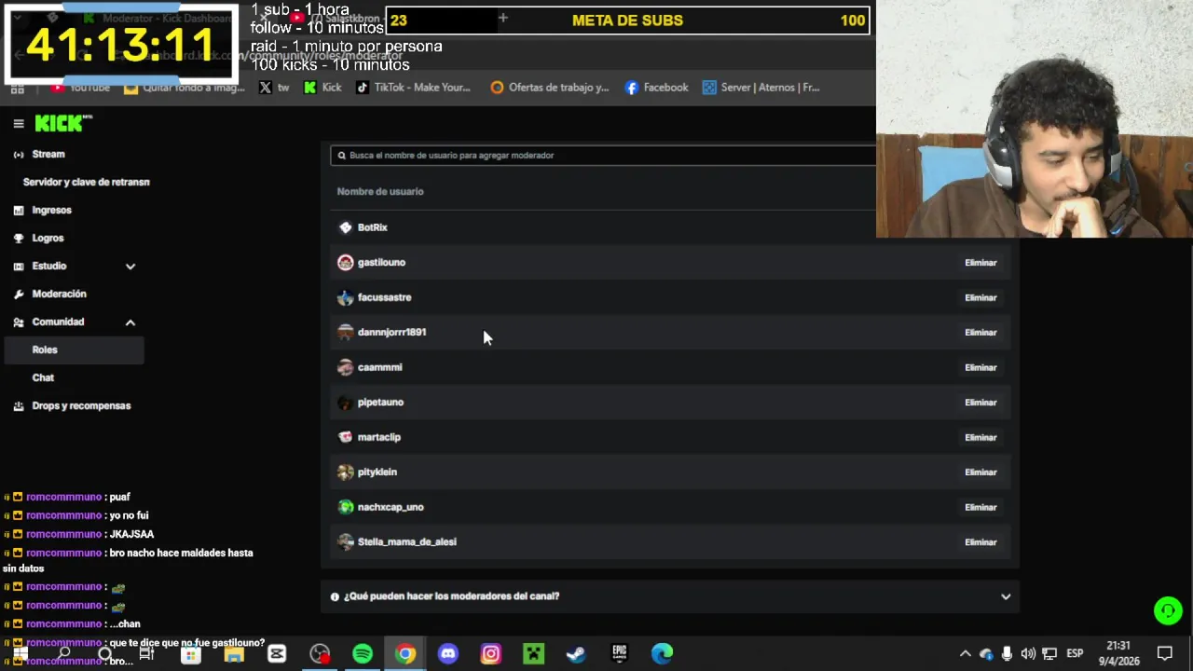Open Moderación in sidebar
Image resolution: width=1193 pixels, height=671 pixels.
tap(59, 294)
